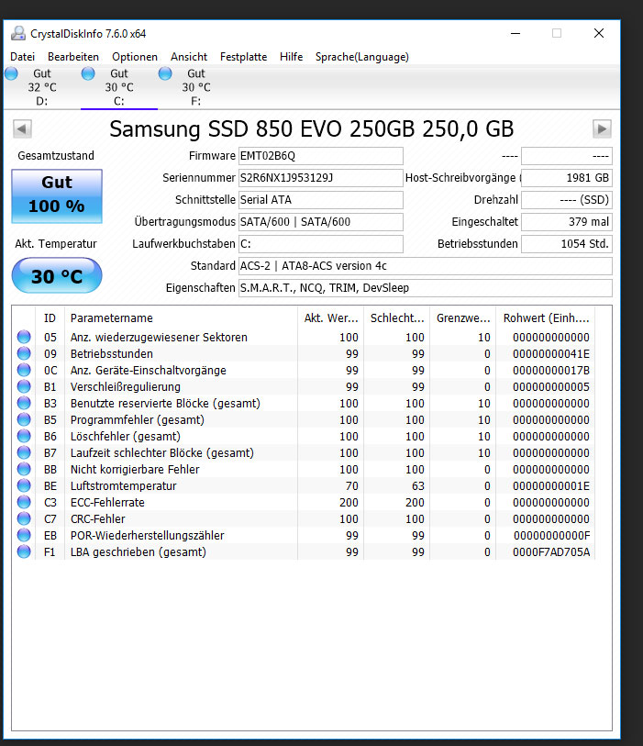Click the Schlecht... column header
Image resolution: width=643 pixels, height=746 pixels.
(397, 317)
